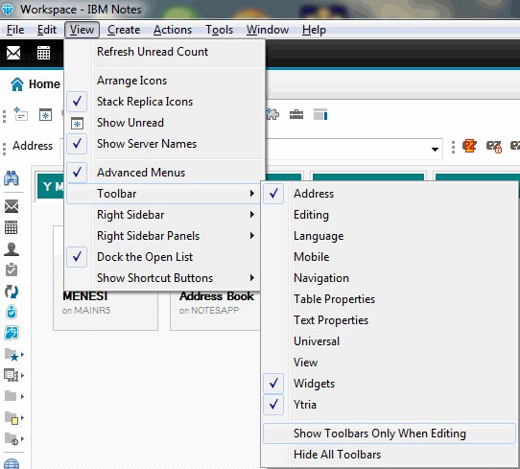Open the monitor applications sidebar icon
This screenshot has height=469, width=520.
(x=12, y=375)
